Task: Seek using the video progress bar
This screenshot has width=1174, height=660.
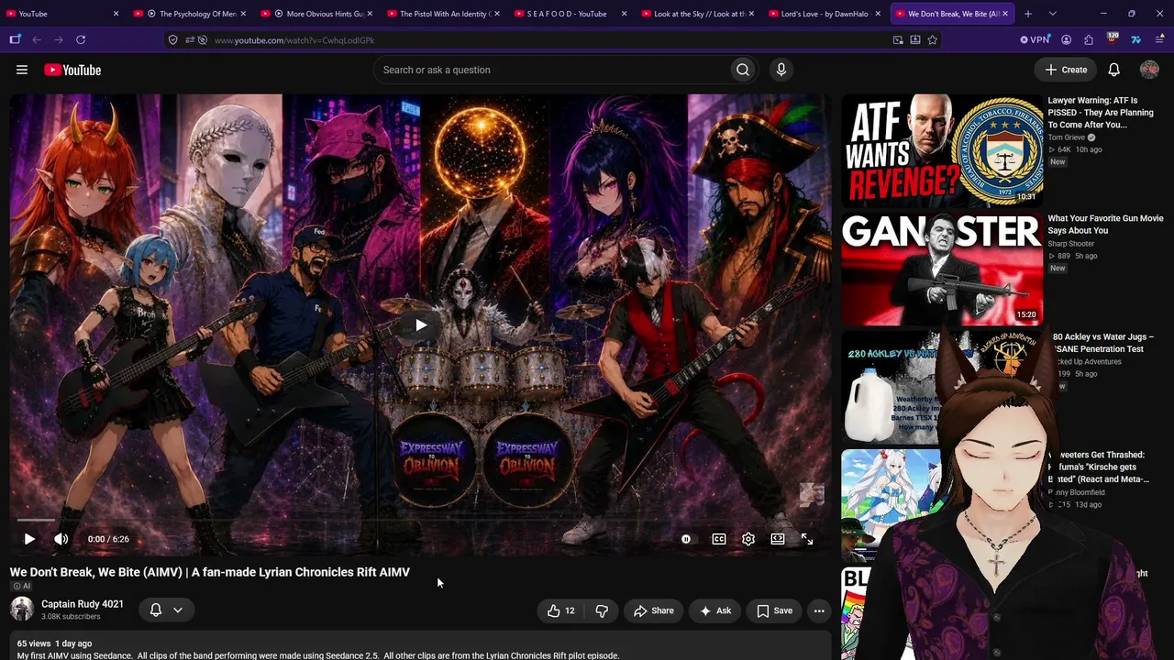Action: point(421,520)
